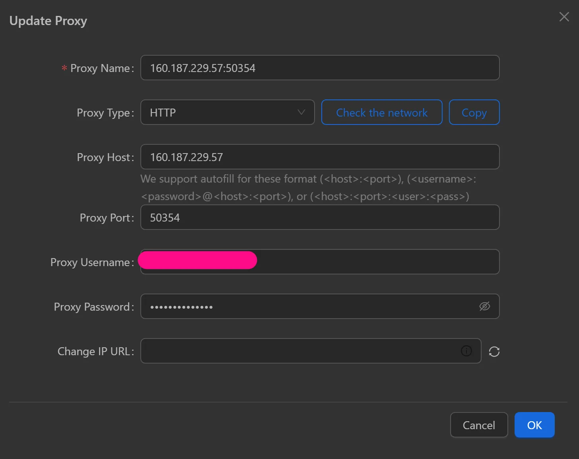This screenshot has width=579, height=459.
Task: Click Cancel to discard changes
Action: coord(479,425)
